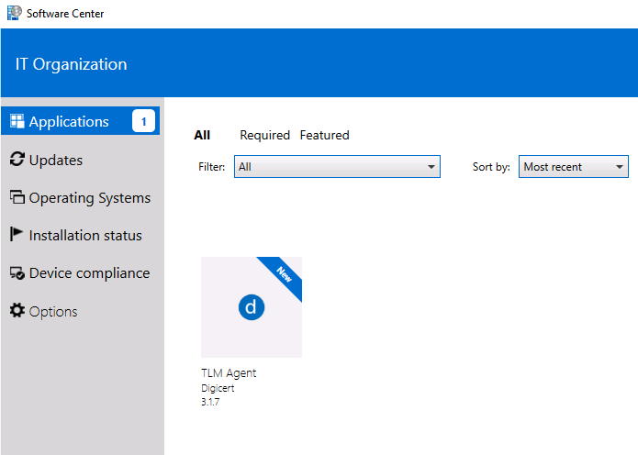Switch to the Featured tab
Screen dimensions: 638x455
pos(324,135)
